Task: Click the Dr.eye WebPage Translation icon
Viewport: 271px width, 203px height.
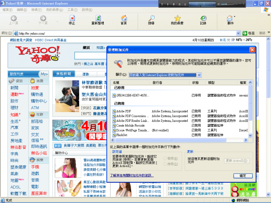Action: point(114,130)
